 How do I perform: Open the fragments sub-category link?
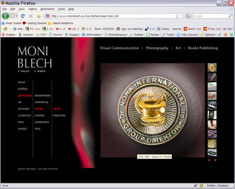point(59,115)
